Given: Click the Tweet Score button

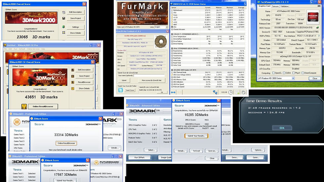Looking at the screenshot, I should [130, 90].
